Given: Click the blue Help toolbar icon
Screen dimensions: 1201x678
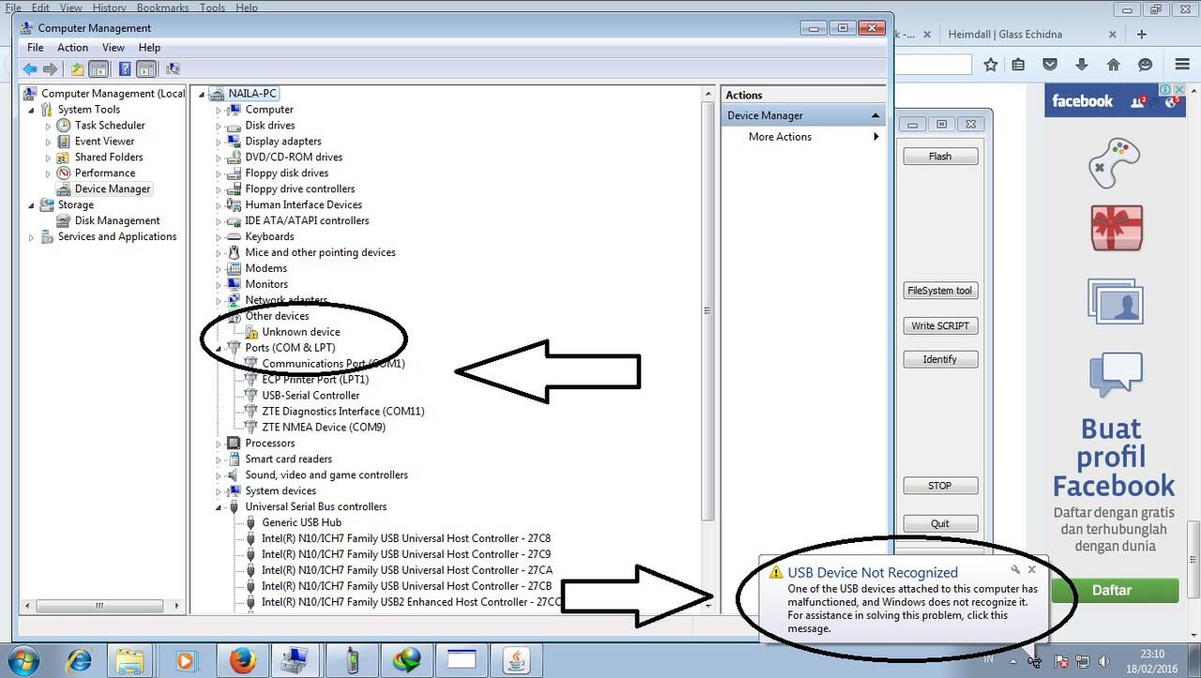Looking at the screenshot, I should 124,68.
